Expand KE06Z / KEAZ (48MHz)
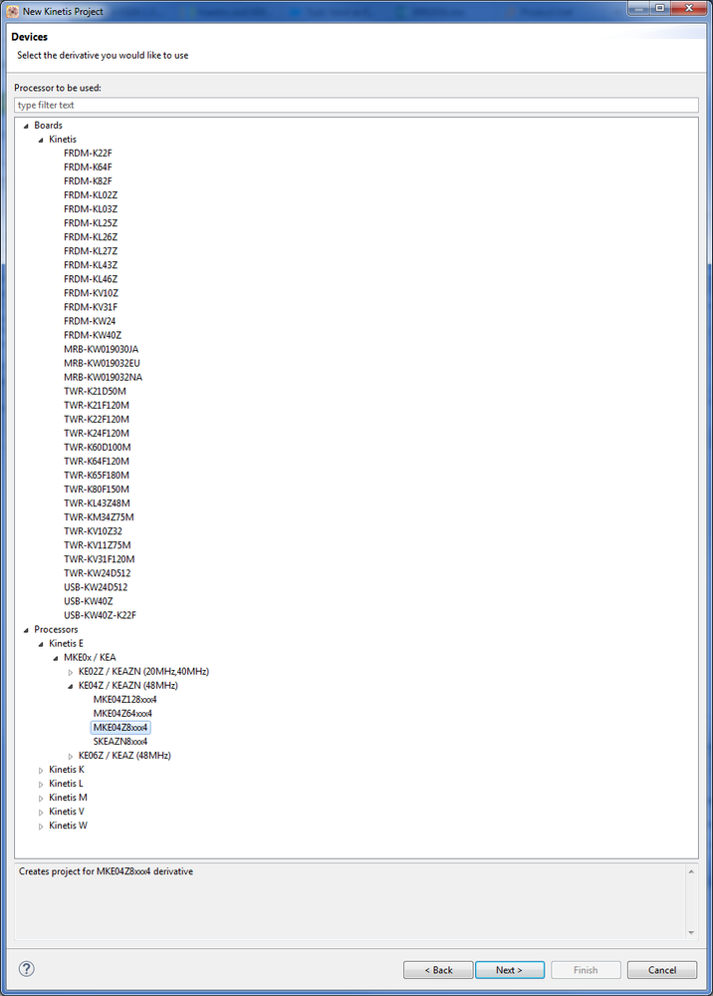713x996 pixels. [x=71, y=756]
